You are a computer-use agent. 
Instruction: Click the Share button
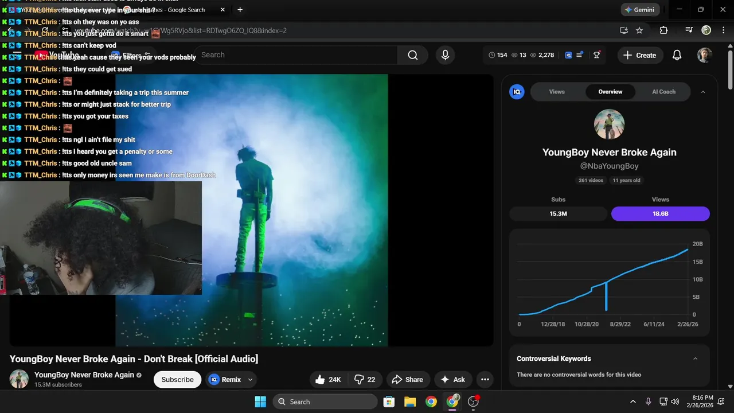point(407,380)
